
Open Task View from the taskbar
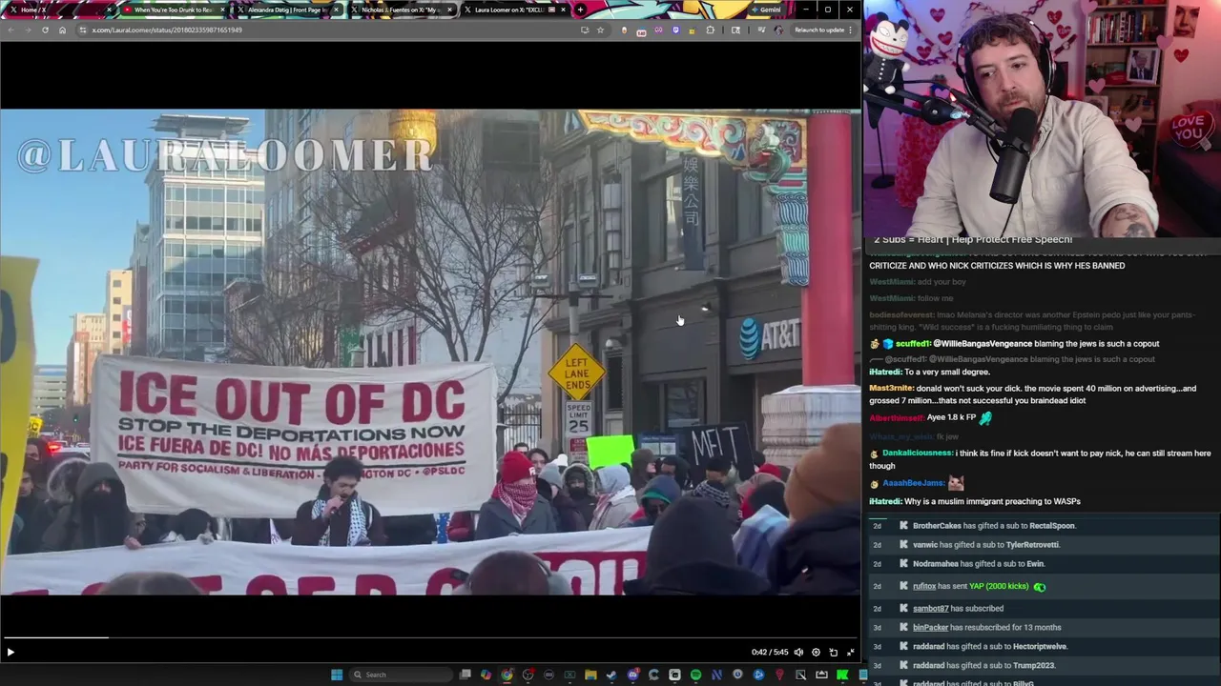[465, 675]
